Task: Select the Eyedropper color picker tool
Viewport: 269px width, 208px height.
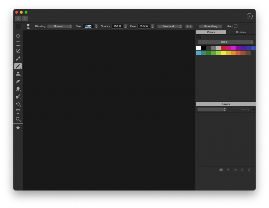Action: tap(18, 58)
